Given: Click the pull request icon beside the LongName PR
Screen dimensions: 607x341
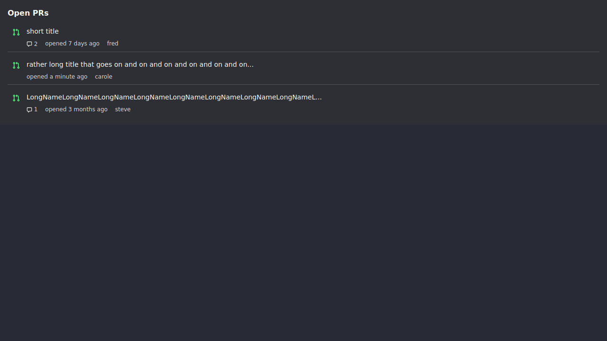Looking at the screenshot, I should (16, 98).
